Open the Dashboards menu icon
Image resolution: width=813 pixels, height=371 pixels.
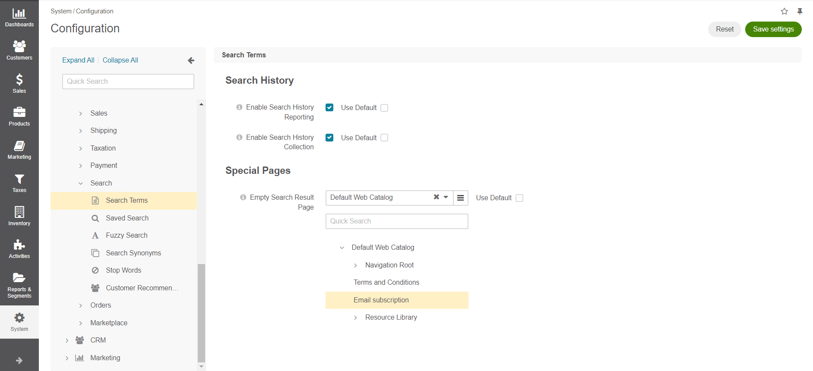click(19, 13)
